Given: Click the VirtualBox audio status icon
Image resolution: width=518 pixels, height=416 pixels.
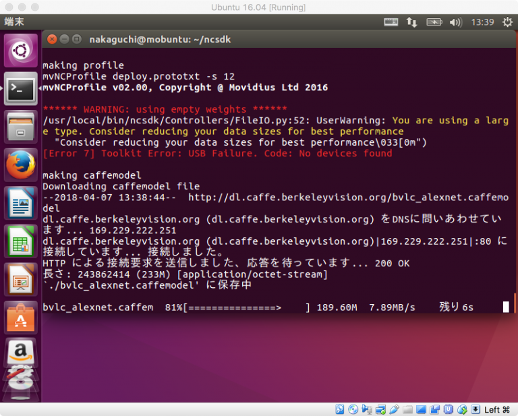Looking at the screenshot, I should pyautogui.click(x=367, y=409).
